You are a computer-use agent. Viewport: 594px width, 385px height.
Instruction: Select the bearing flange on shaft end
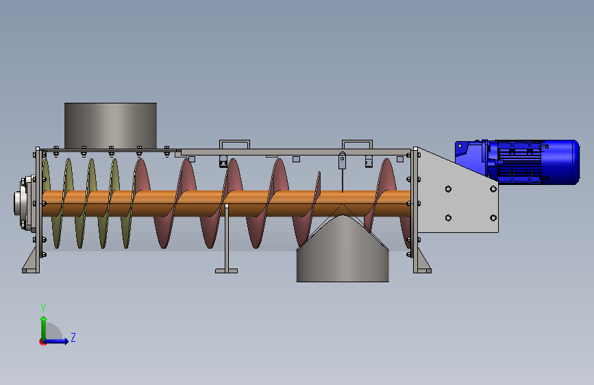click(x=25, y=203)
